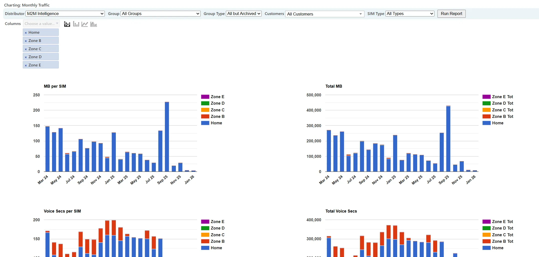Click Zone D legend swatch in Voice Secs per SIM
Viewport: 539px width, 257px height.
pyautogui.click(x=205, y=228)
